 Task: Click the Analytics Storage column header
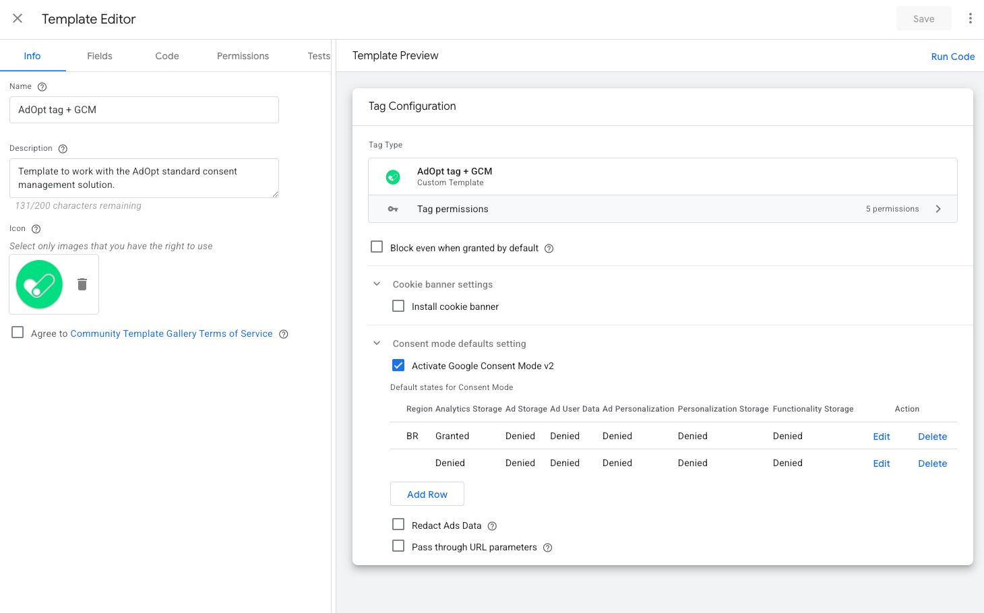coord(468,409)
